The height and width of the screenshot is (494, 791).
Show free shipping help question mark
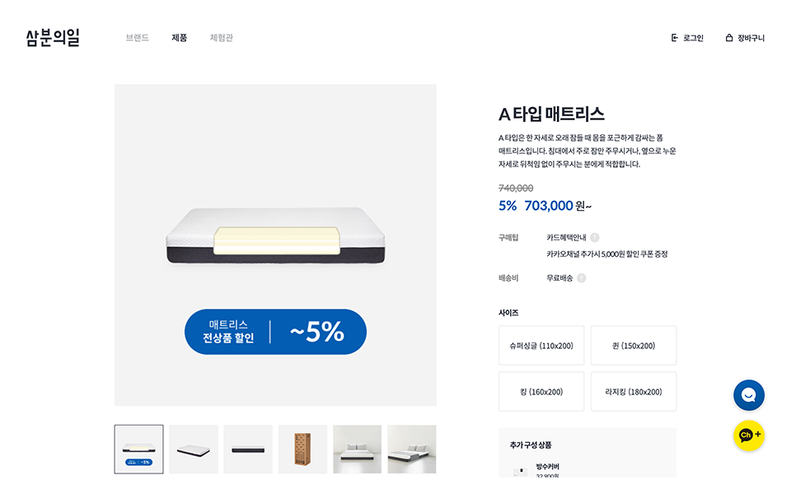click(x=582, y=278)
